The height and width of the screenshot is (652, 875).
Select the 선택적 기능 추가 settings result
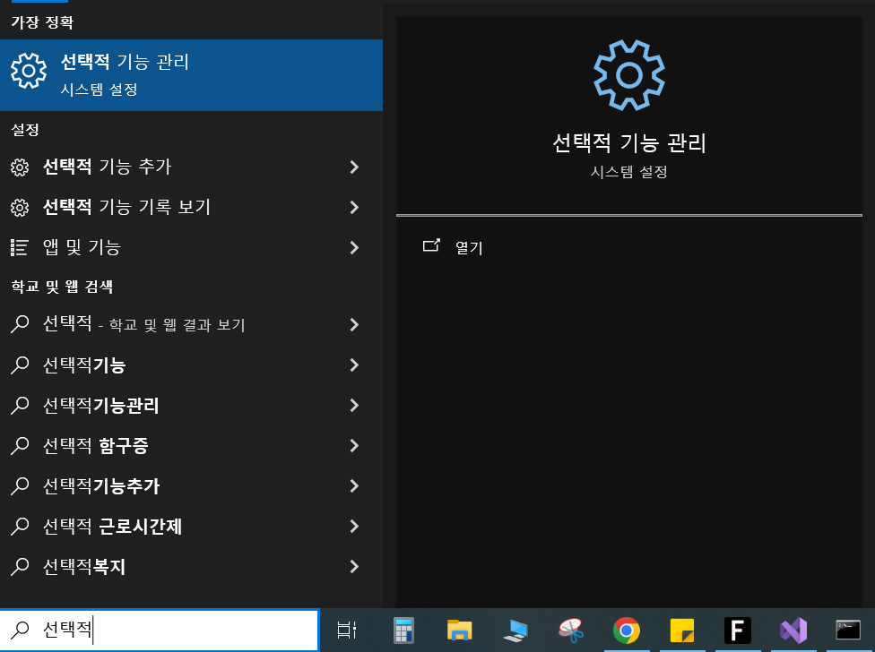[x=191, y=167]
